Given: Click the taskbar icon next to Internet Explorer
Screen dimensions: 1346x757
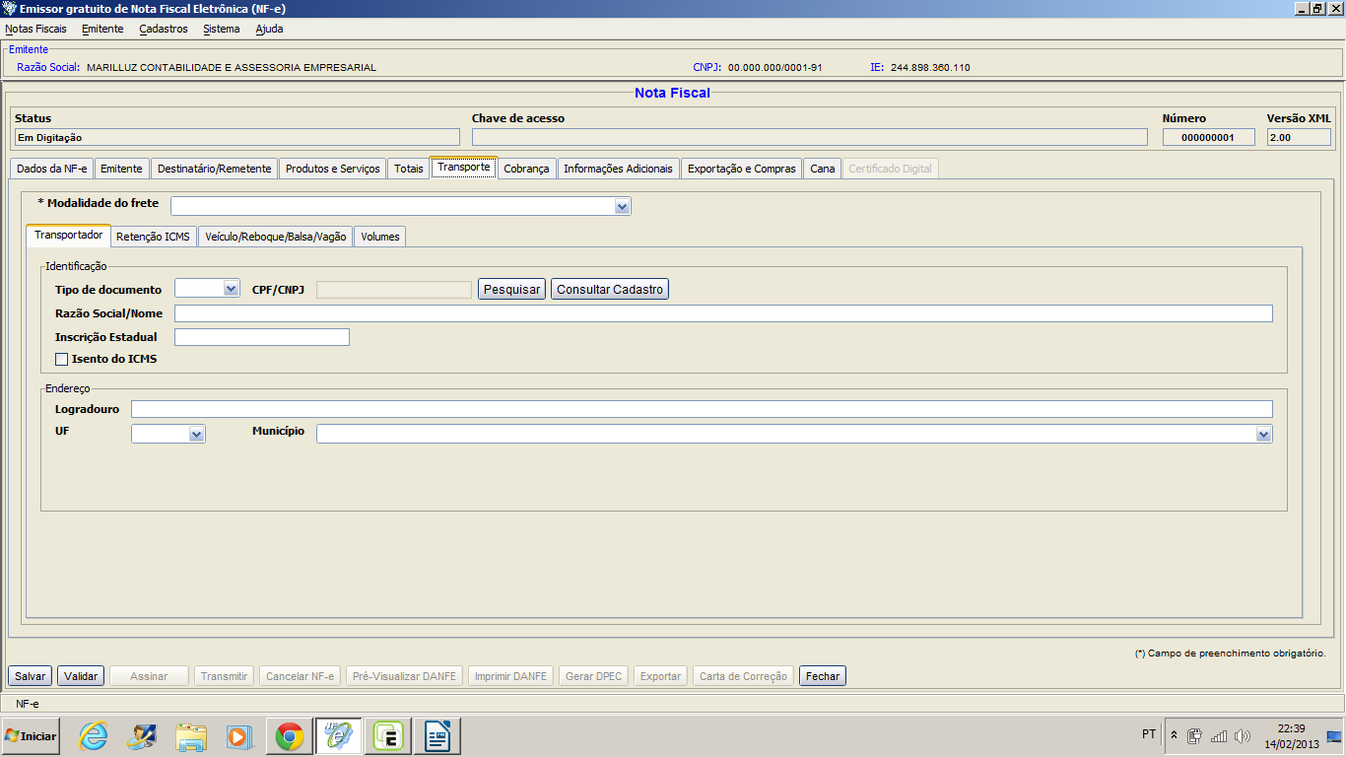Looking at the screenshot, I should point(142,736).
